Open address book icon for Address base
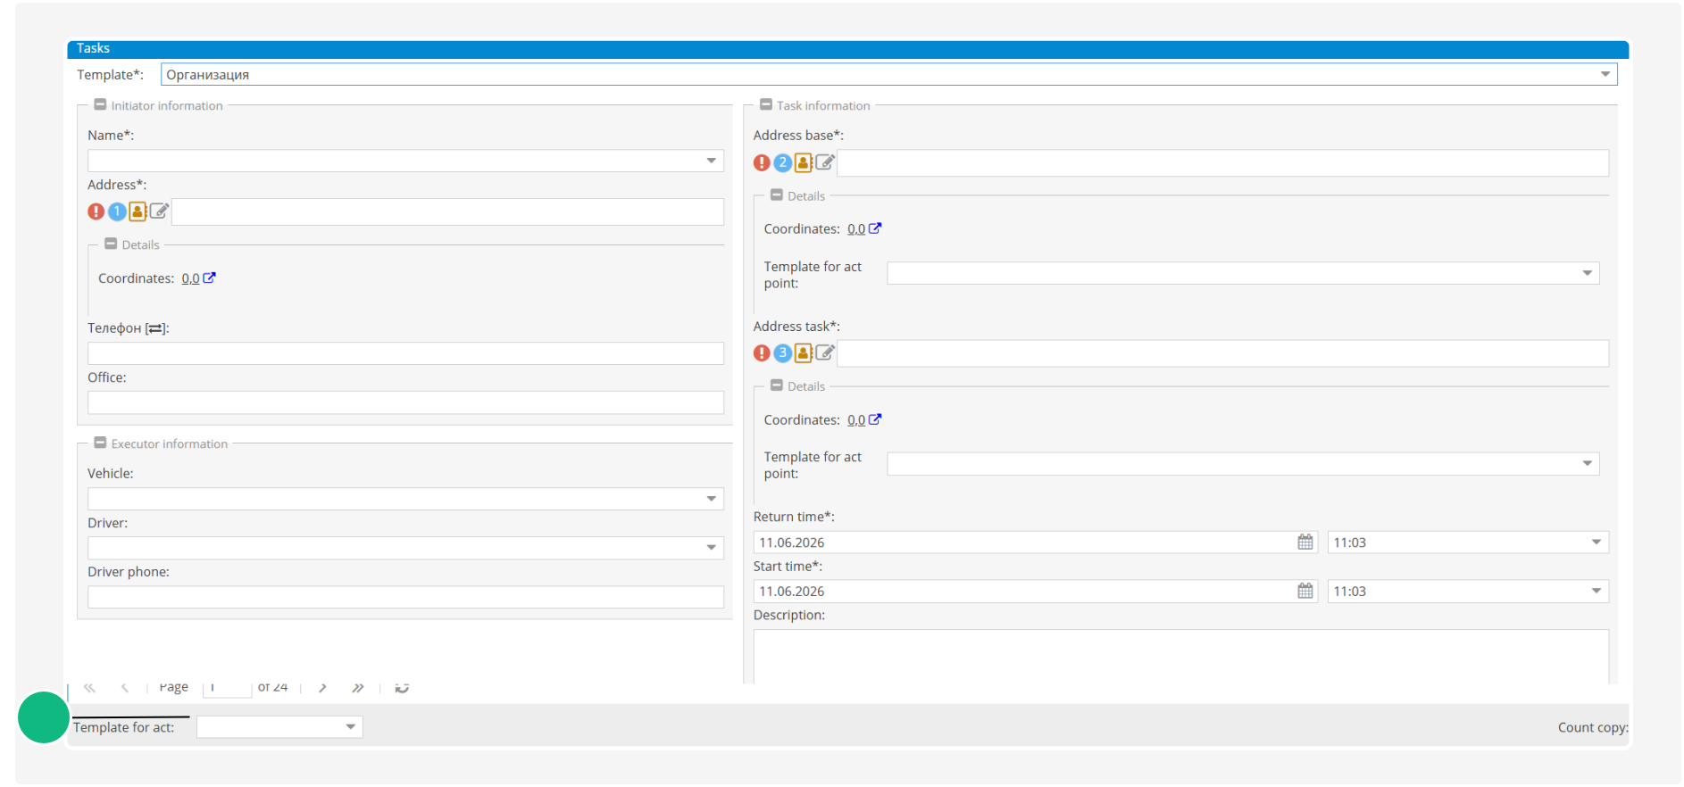The height and width of the screenshot is (787, 1684). tap(804, 162)
